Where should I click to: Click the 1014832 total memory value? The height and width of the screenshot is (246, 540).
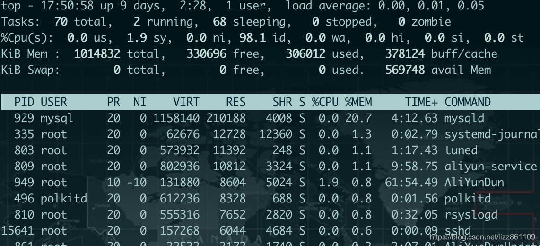coord(97,54)
